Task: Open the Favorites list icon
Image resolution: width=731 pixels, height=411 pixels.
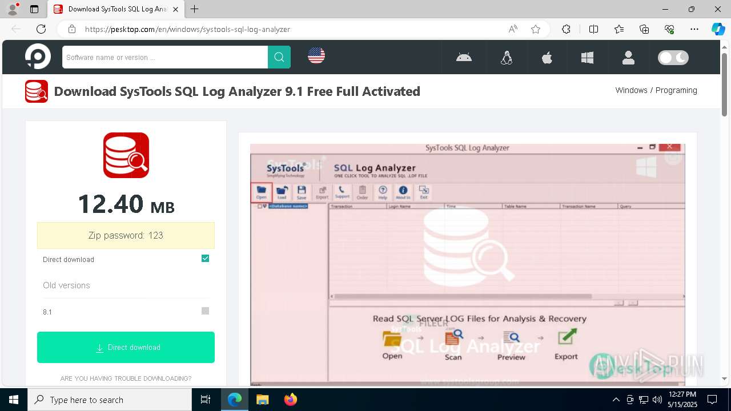Action: click(619, 29)
